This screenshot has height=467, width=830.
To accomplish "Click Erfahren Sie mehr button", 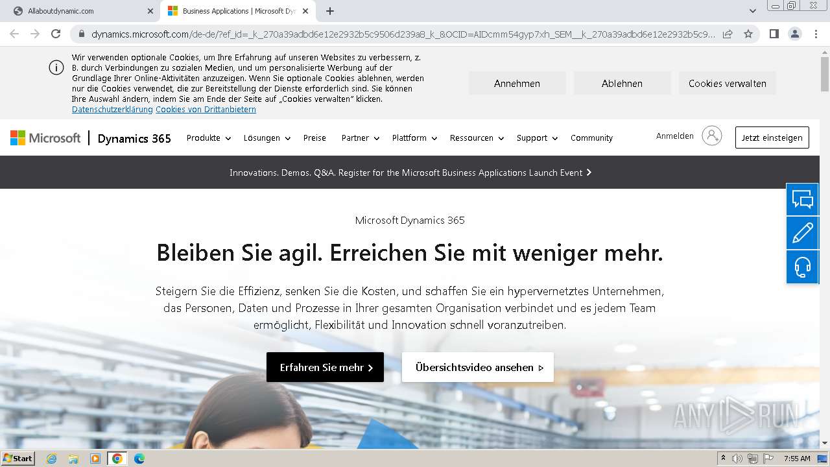I will [325, 367].
